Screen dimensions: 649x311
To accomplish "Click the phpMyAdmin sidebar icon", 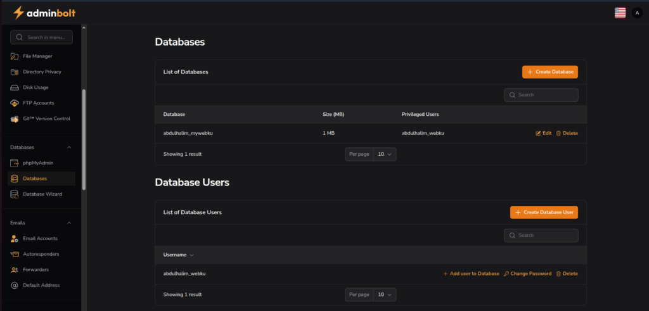I will click(x=15, y=163).
